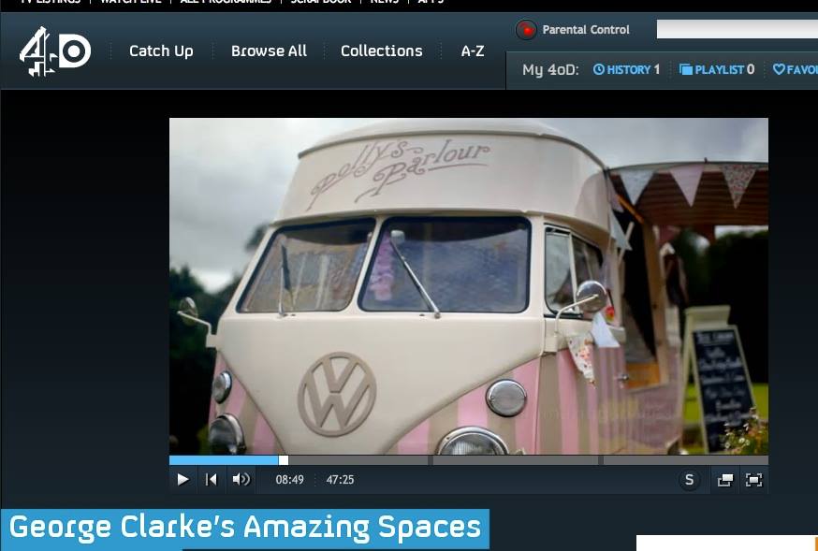Click the video frame of the VW van

tap(469, 286)
